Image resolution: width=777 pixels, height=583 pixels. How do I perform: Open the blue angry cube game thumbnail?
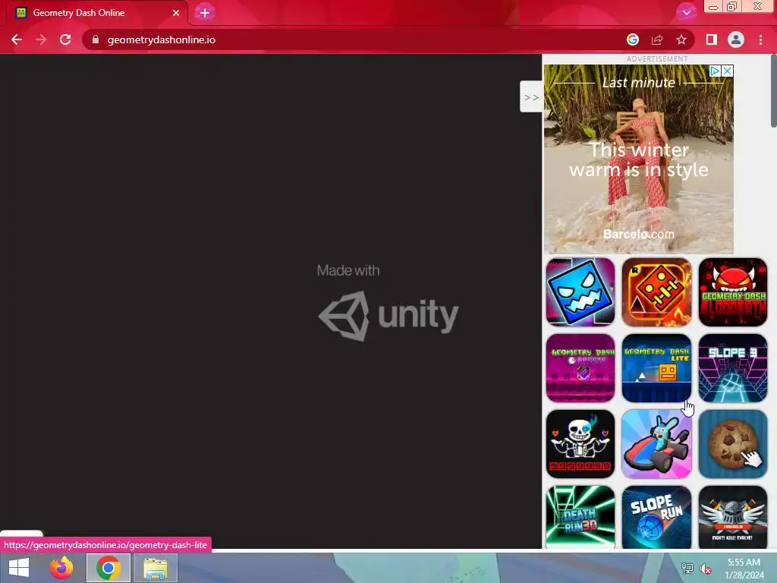coord(580,292)
